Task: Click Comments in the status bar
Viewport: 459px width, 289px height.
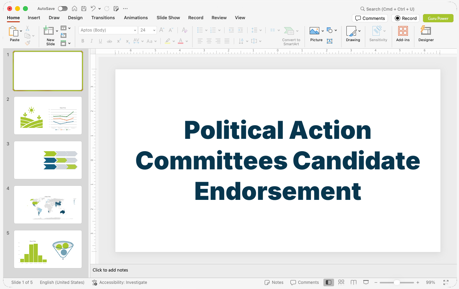Action: pos(305,282)
